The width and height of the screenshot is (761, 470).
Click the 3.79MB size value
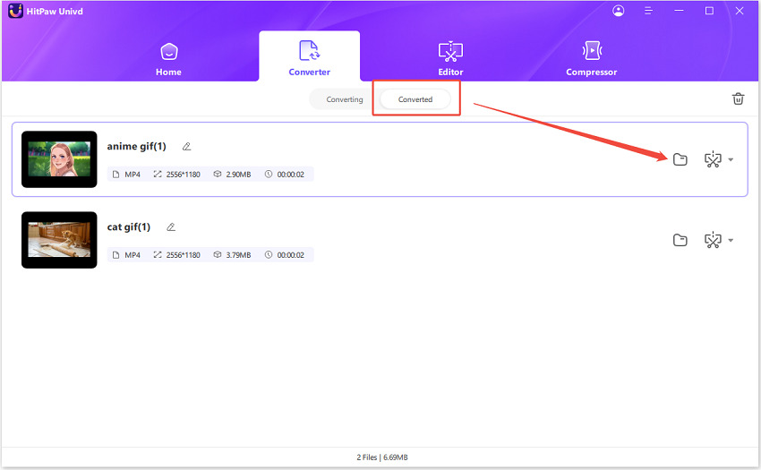pos(238,255)
